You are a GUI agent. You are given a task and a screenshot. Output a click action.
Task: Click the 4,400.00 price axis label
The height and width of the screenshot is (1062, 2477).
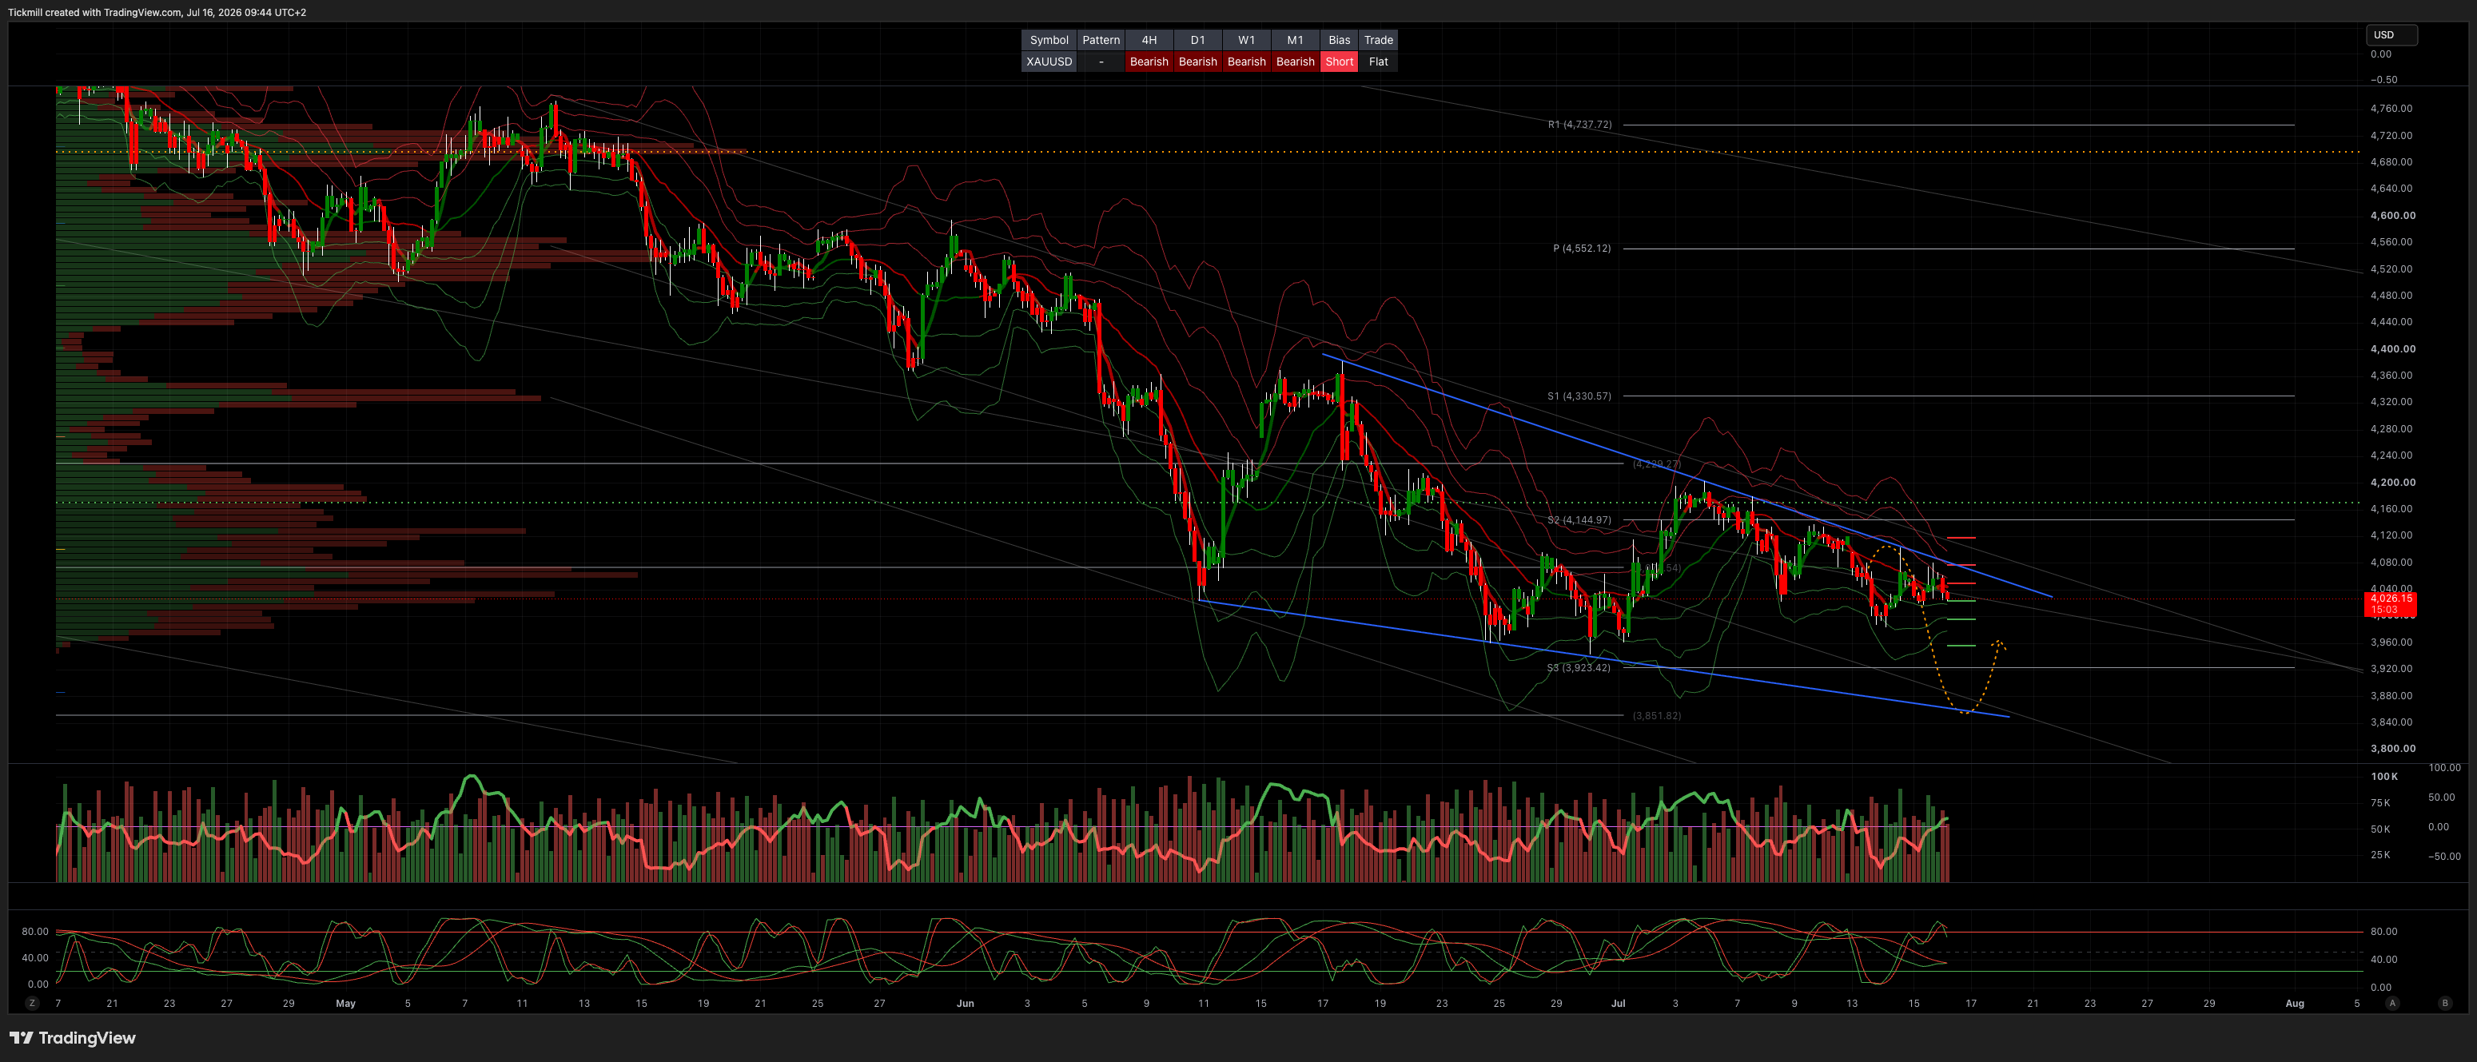[2392, 349]
